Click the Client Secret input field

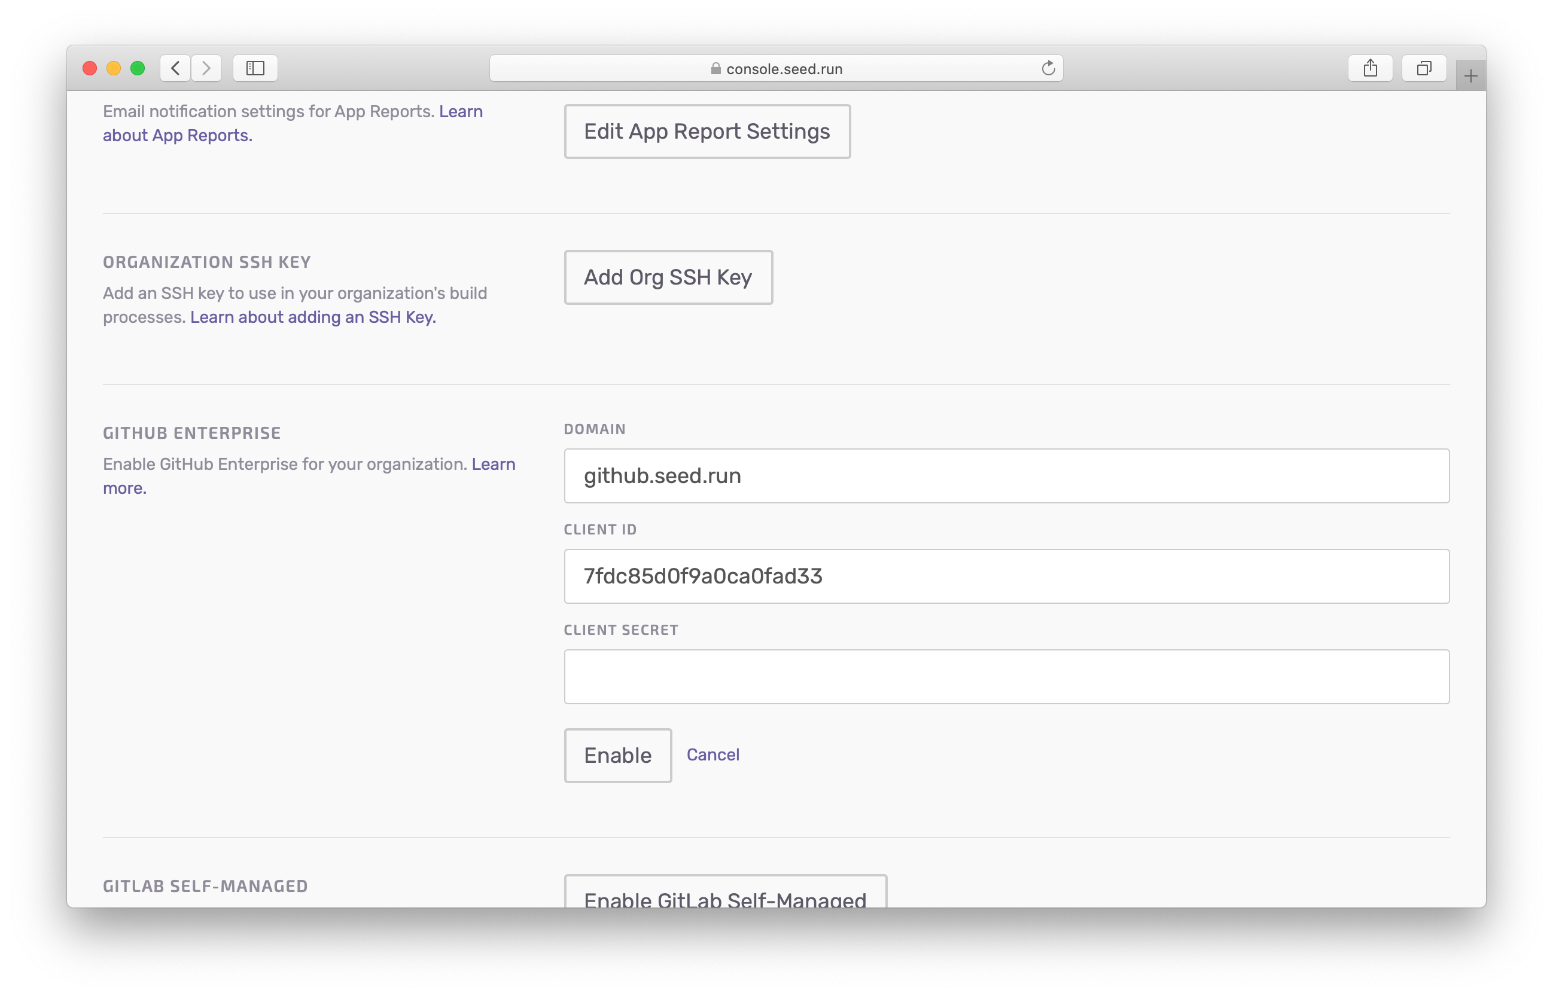tap(1006, 676)
